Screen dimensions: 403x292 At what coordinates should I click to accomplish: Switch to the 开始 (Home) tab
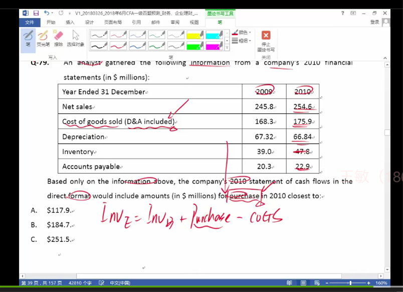click(x=51, y=23)
